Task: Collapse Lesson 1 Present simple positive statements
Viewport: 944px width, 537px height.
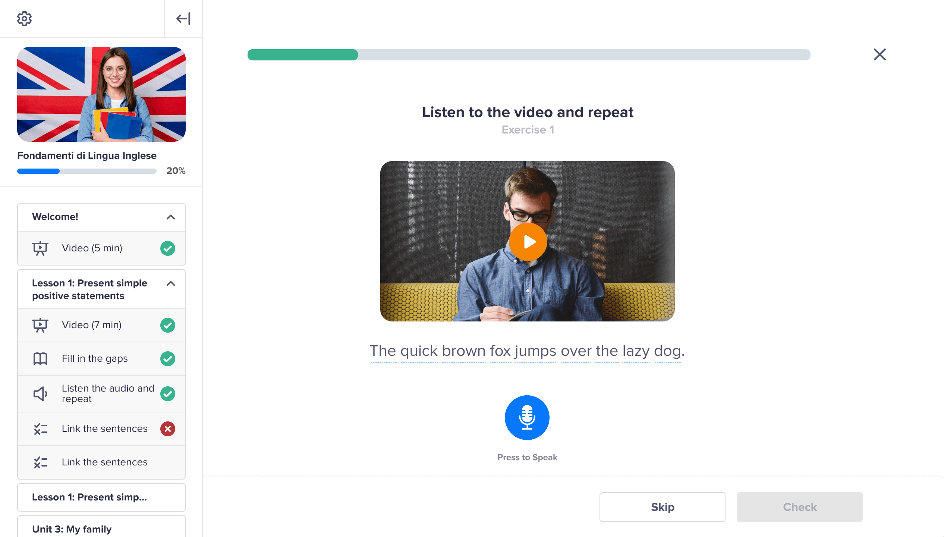Action: [171, 284]
